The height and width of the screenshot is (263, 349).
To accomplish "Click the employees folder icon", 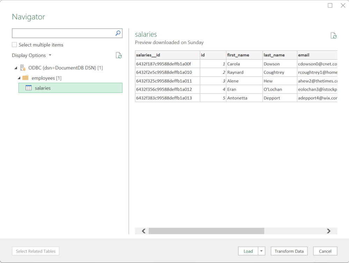I will [x=26, y=78].
